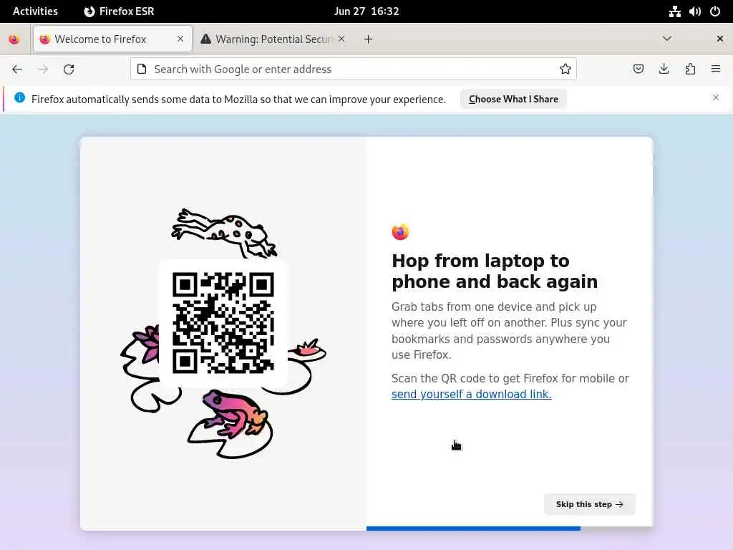Viewport: 733px width, 550px height.
Task: Focus the Search with Google address field
Action: pyautogui.click(x=354, y=69)
